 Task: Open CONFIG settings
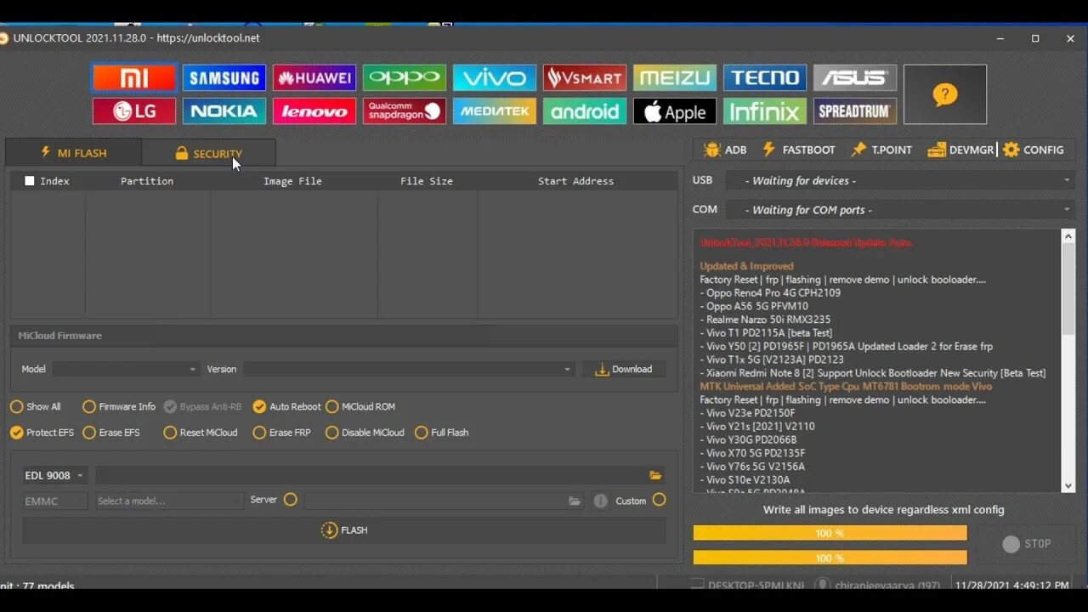[x=1034, y=150]
